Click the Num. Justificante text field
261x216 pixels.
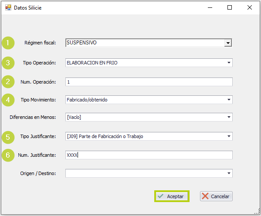click(x=149, y=155)
